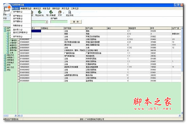Click the icon beside 使用部门 tree node
The height and width of the screenshot is (124, 187).
click(x=5, y=58)
